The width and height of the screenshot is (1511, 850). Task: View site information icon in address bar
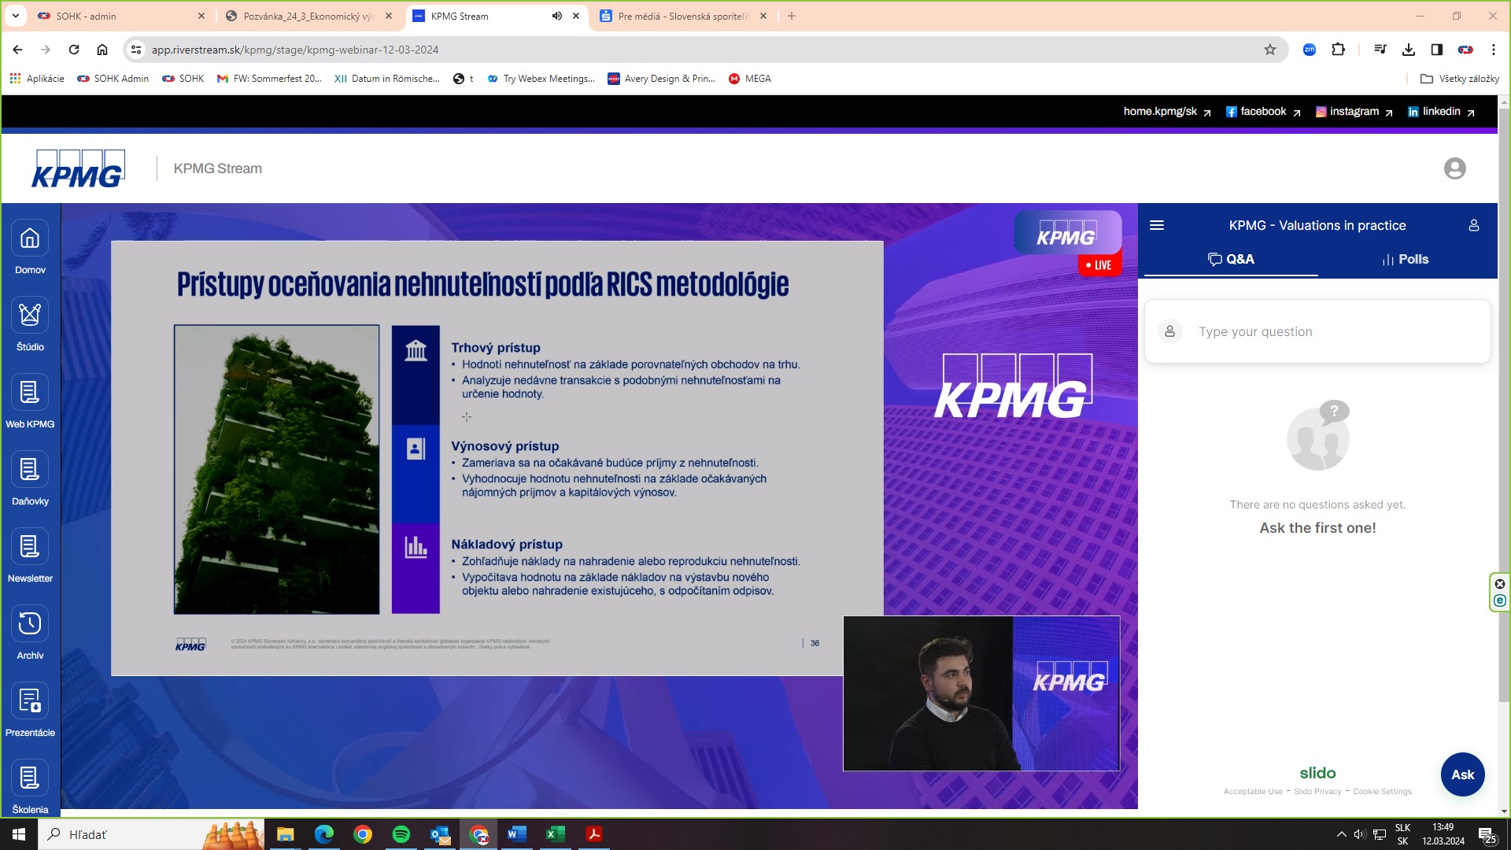click(136, 50)
